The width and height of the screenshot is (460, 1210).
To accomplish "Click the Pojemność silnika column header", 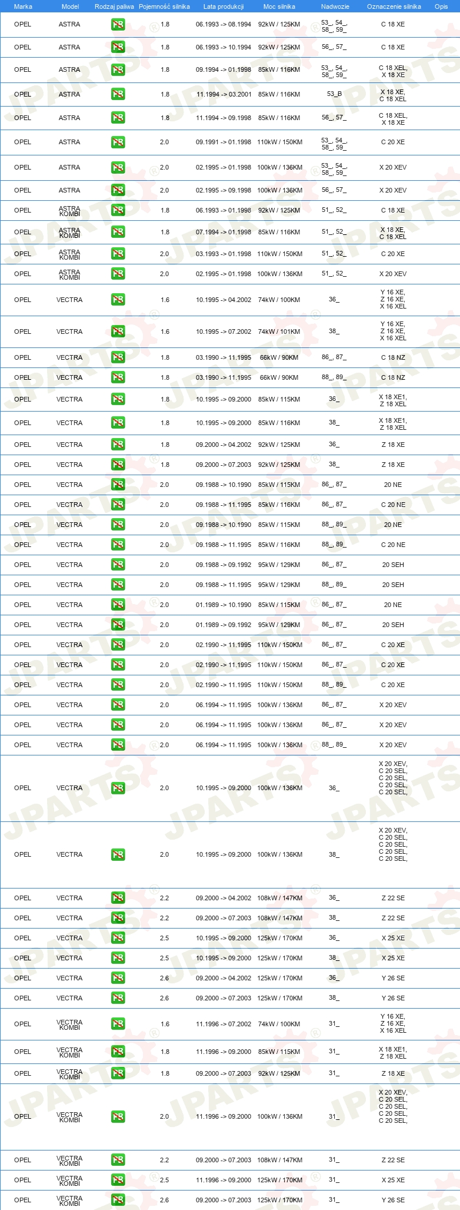I will pyautogui.click(x=164, y=6).
